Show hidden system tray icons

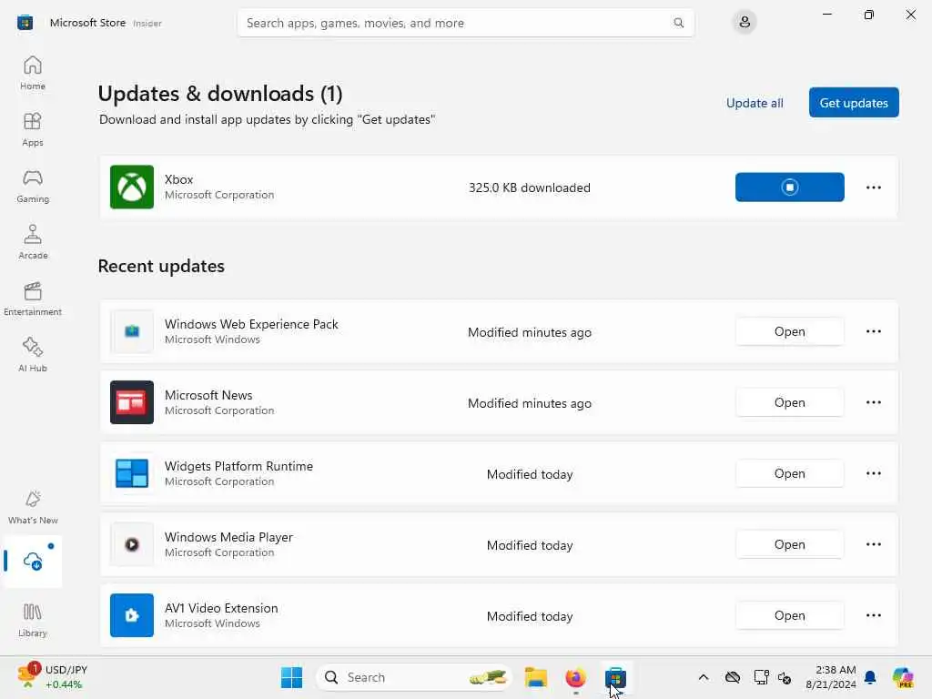tap(704, 677)
